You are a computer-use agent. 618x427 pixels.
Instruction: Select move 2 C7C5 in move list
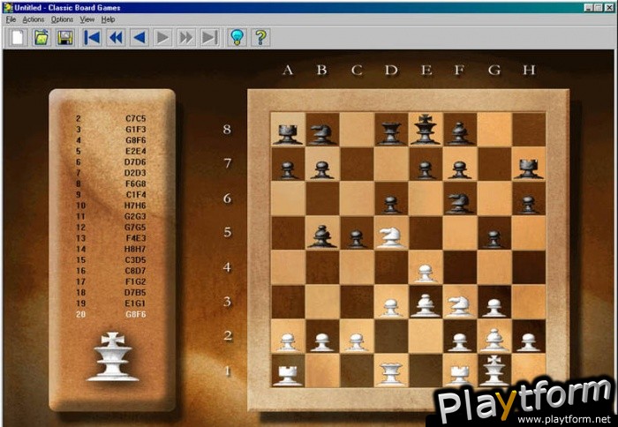[x=110, y=118]
